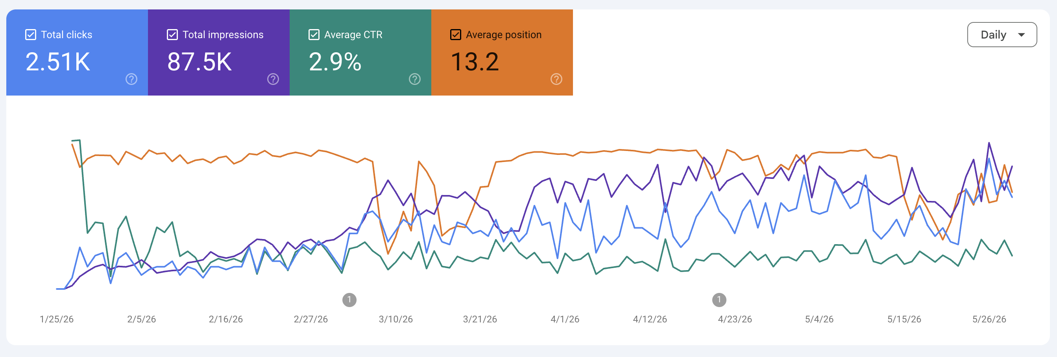The height and width of the screenshot is (357, 1057).
Task: Click the 13.2 average position value
Action: coord(475,62)
